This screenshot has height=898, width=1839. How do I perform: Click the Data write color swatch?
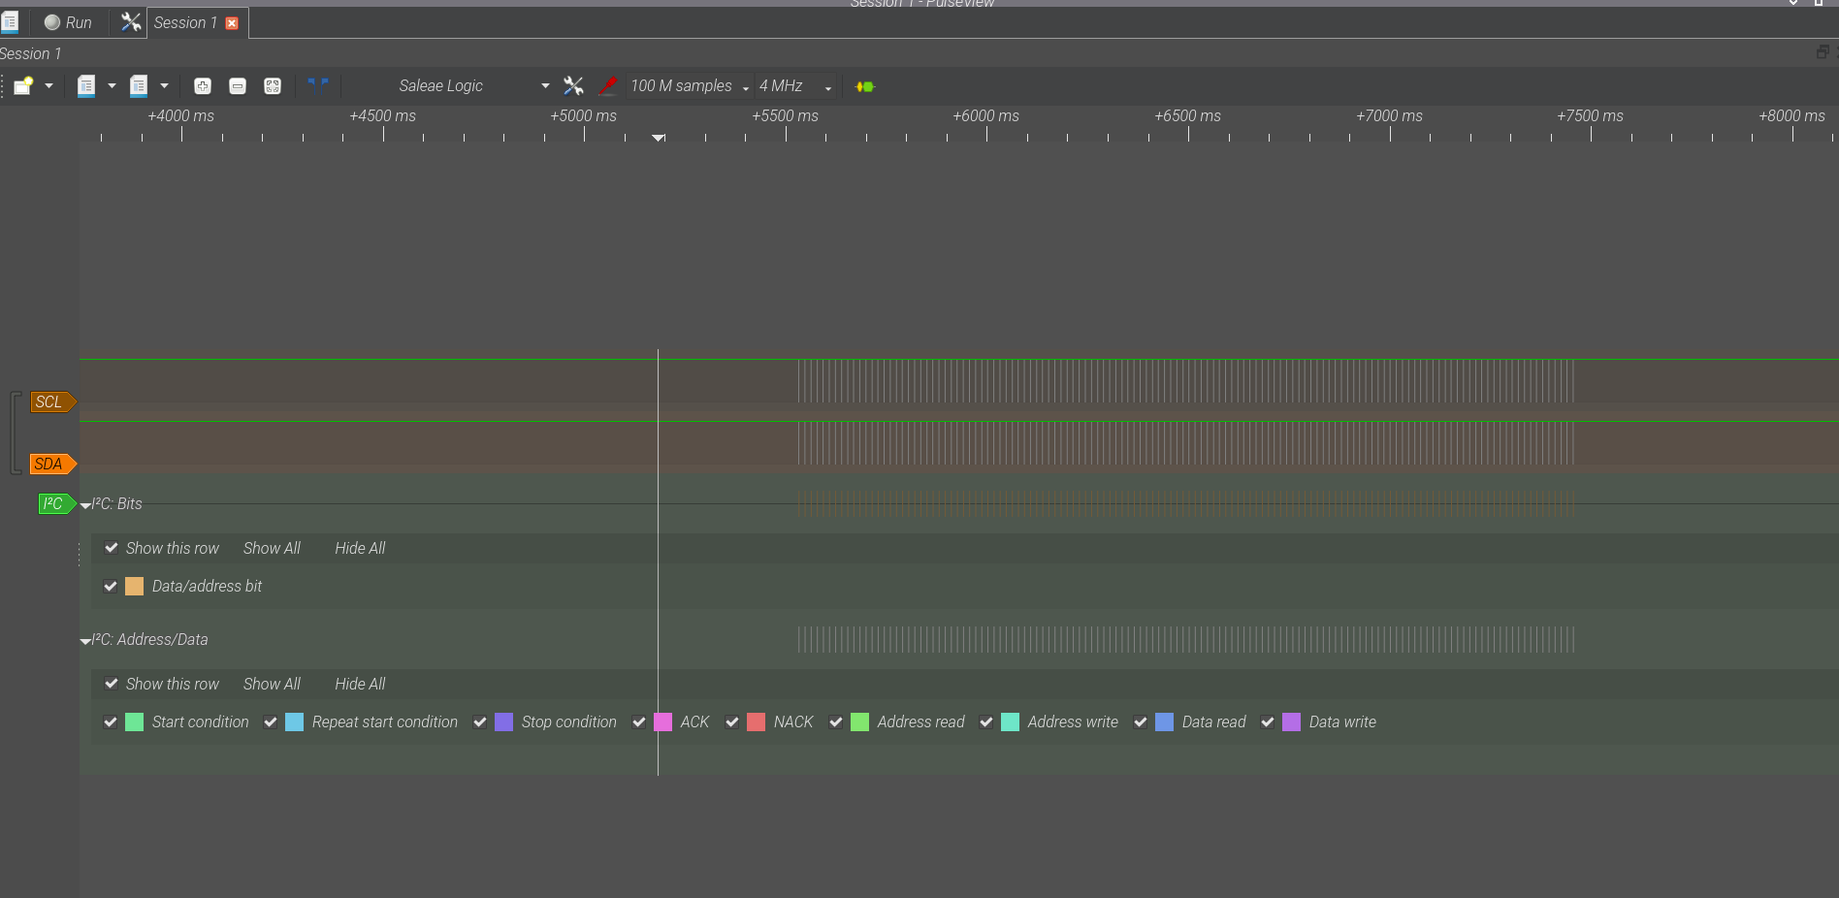click(1291, 722)
